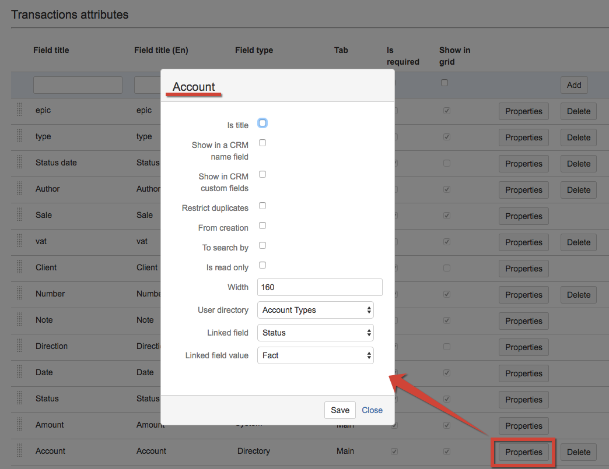This screenshot has height=469, width=609.
Task: Save the Account properties
Action: click(x=339, y=410)
